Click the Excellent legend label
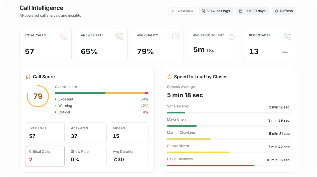 pyautogui.click(x=66, y=99)
